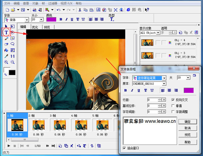Viewport: 203px width, 156px height.
Task: Click the 行距 line spacing value field
Action: tap(153, 100)
